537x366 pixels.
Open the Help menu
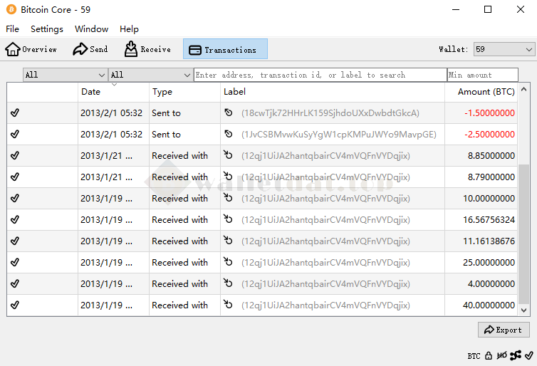[x=129, y=29]
